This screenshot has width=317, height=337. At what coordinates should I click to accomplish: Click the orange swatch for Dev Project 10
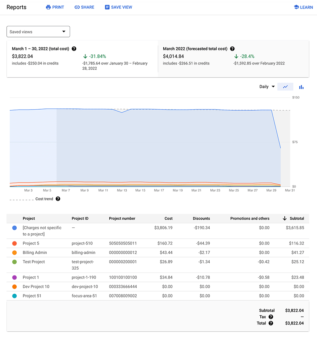[14, 287]
